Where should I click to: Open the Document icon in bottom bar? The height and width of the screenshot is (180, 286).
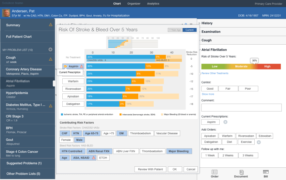click(x=241, y=172)
